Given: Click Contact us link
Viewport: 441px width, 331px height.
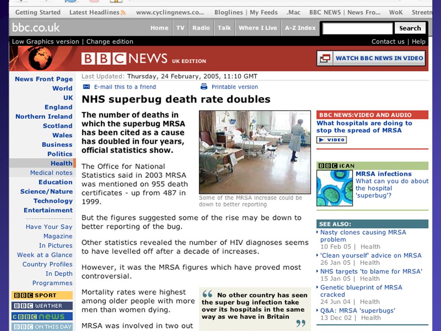Looking at the screenshot, I should coord(388,42).
